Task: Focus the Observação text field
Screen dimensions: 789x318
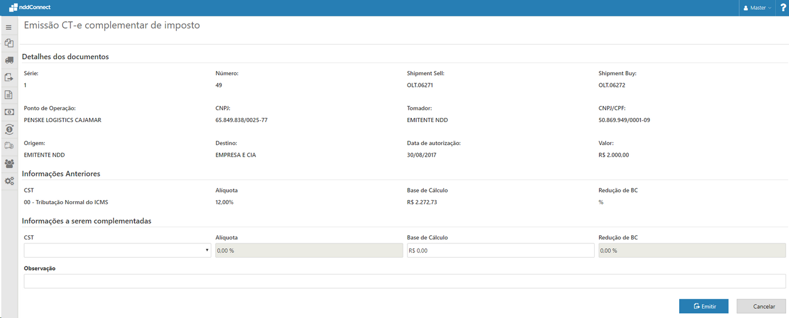Action: [405, 281]
